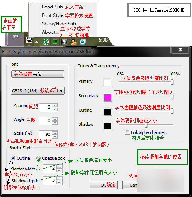Image resolution: width=192 pixels, height=197 pixels.
Task: Enable Link alpha channels checkbox
Action: [x=127, y=132]
